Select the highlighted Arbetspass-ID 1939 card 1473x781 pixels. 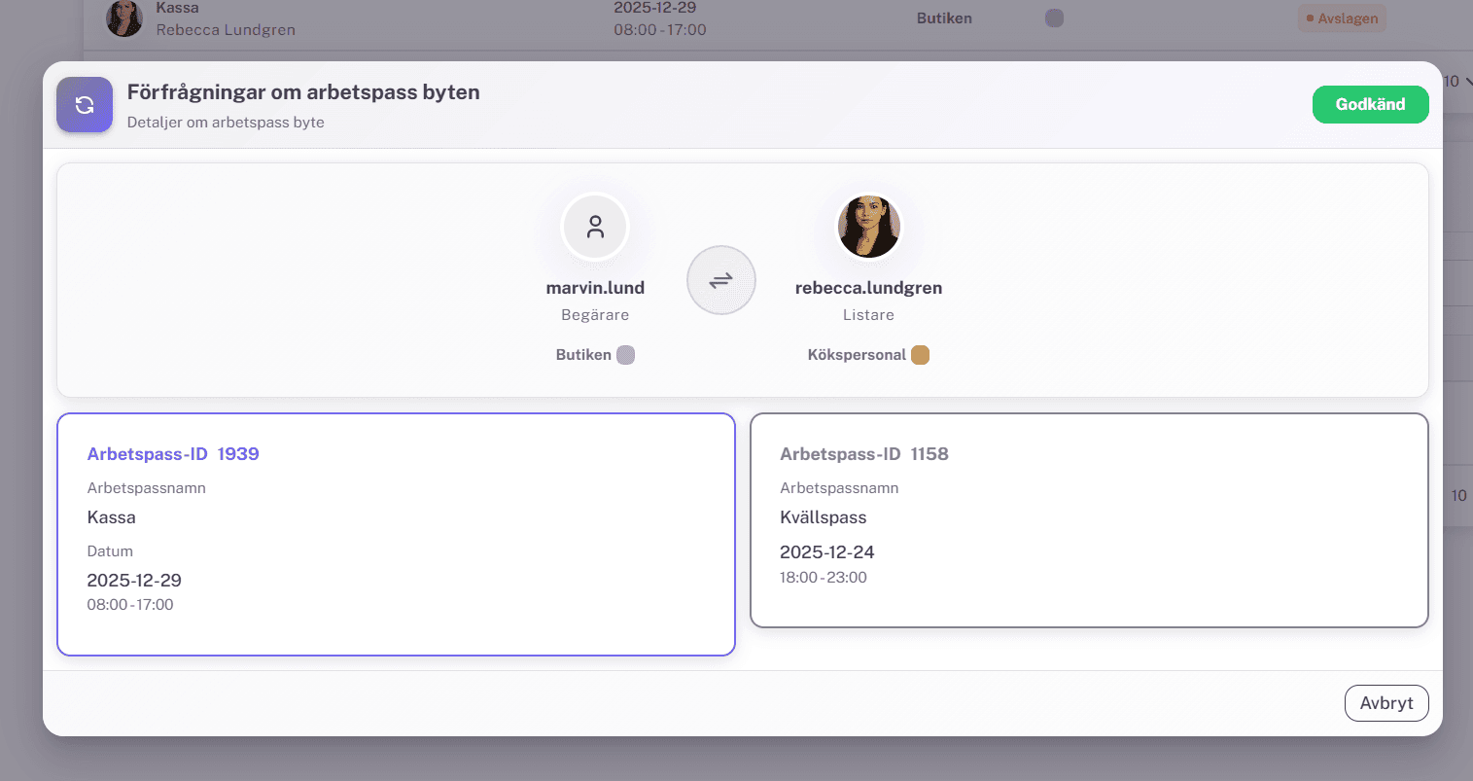click(x=396, y=534)
